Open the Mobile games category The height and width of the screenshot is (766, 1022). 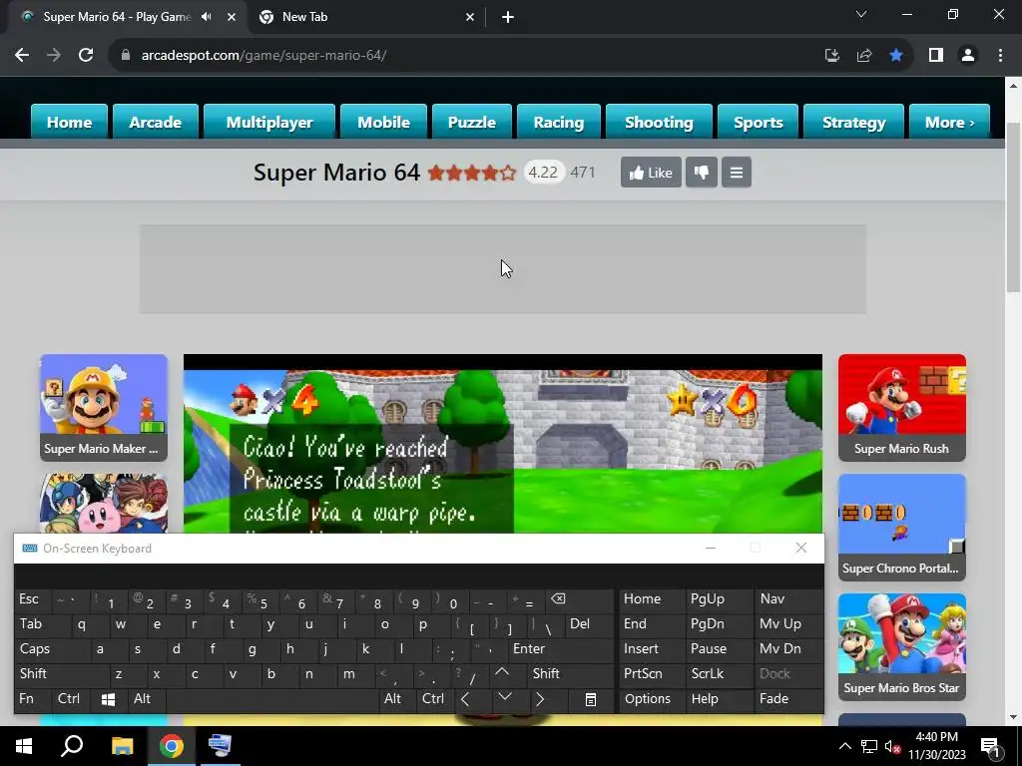[x=383, y=122]
